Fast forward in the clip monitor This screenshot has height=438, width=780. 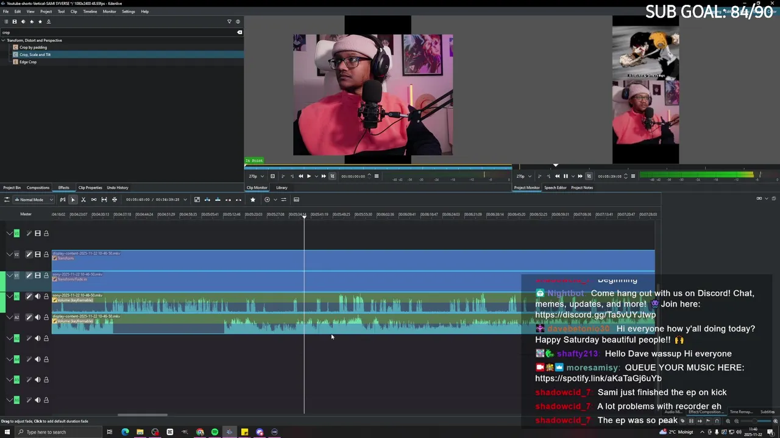324,176
